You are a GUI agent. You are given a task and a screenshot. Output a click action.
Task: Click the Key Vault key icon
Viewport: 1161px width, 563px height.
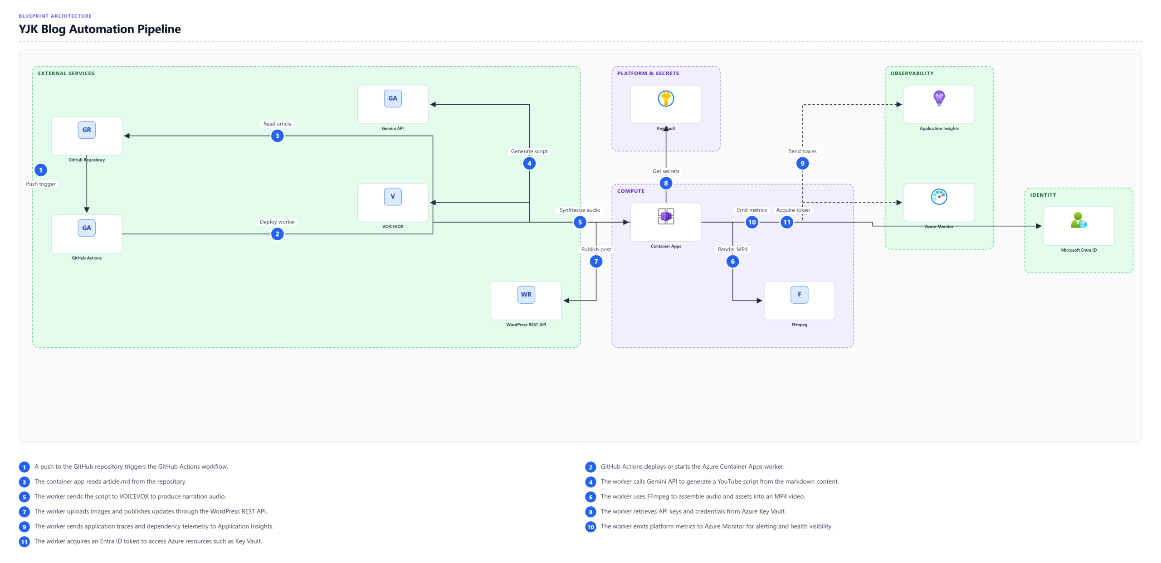pos(666,98)
